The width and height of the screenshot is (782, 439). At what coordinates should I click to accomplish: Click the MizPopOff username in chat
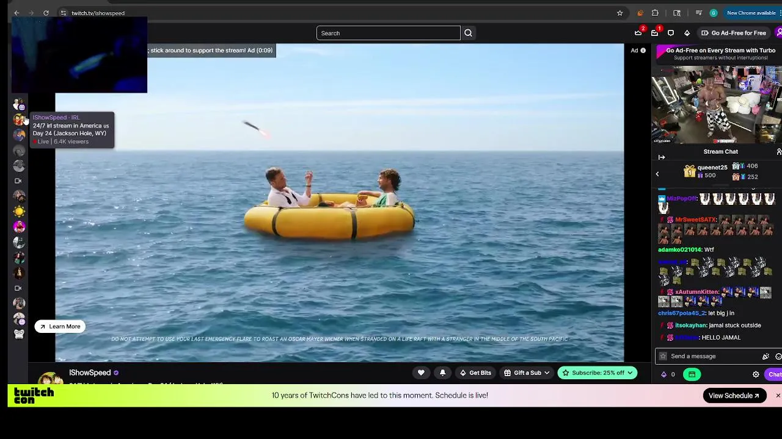click(x=682, y=199)
